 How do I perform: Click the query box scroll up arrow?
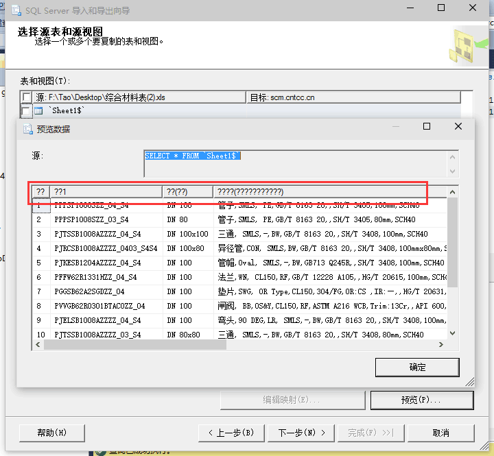click(x=453, y=157)
